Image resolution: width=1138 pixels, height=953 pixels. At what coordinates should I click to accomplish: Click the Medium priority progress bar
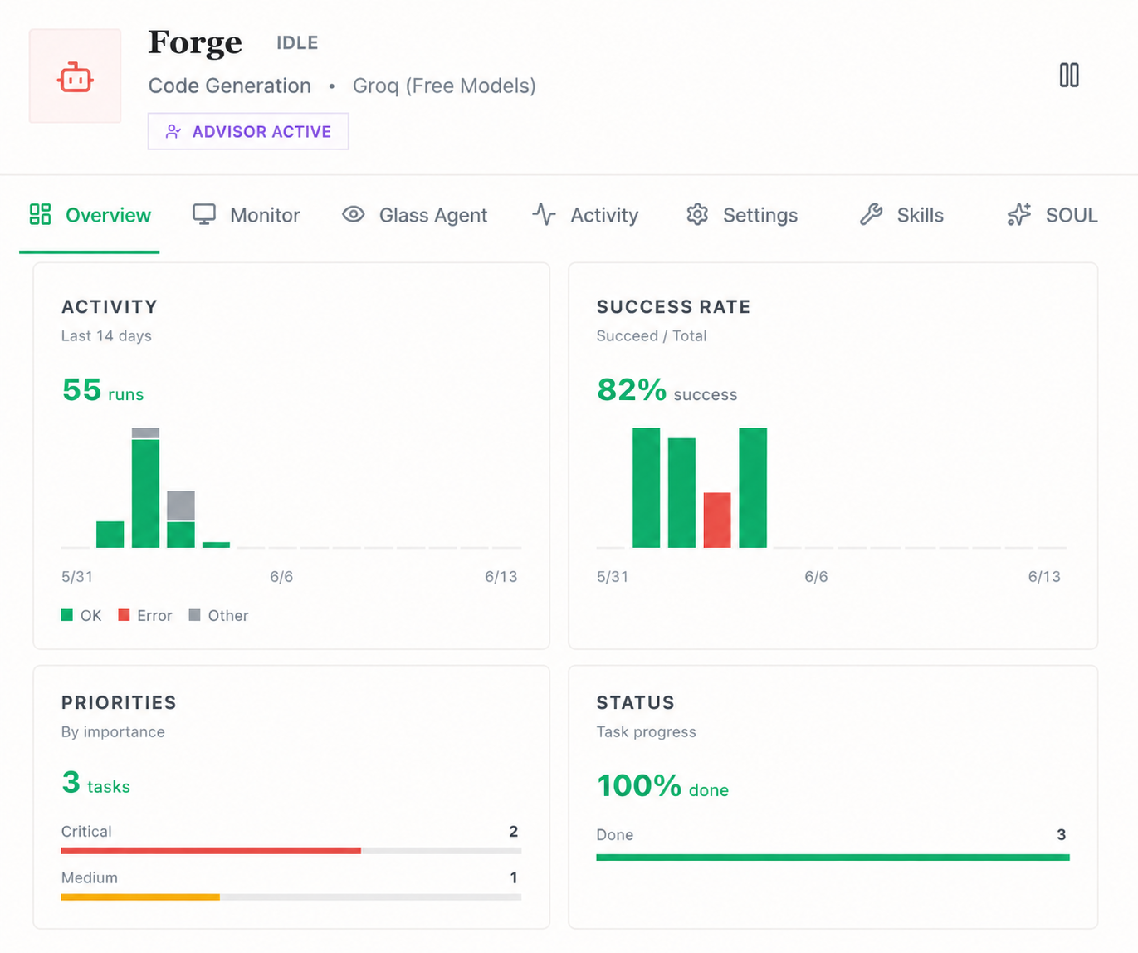pyautogui.click(x=291, y=897)
